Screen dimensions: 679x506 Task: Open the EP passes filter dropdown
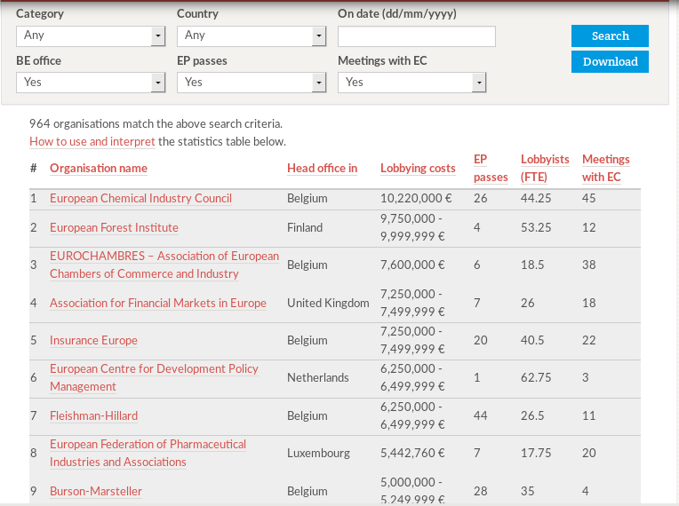[252, 83]
